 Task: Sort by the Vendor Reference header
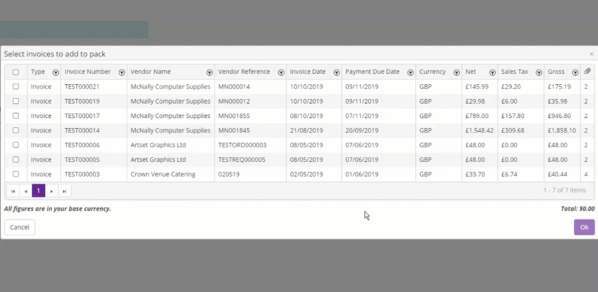click(x=244, y=72)
